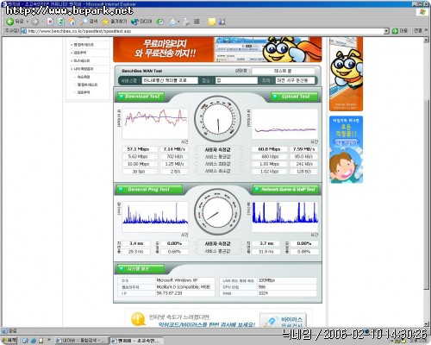This screenshot has height=345, width=431.
Task: Click the orange bee side banner
Action: tap(347, 74)
